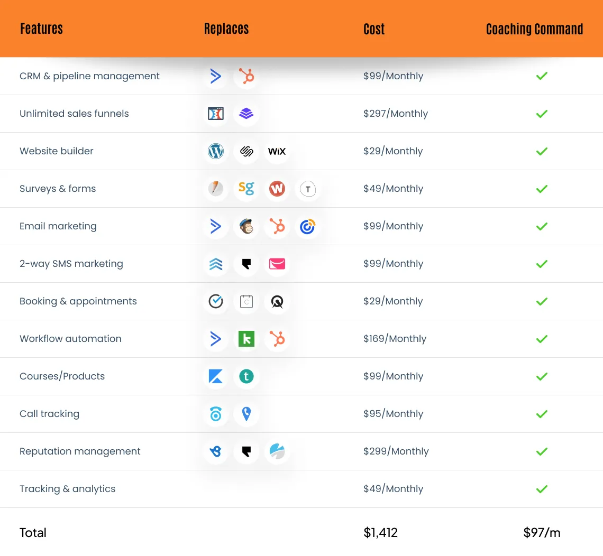
Task: Click the circled checkmark icon in the Booking row
Action: click(x=216, y=301)
